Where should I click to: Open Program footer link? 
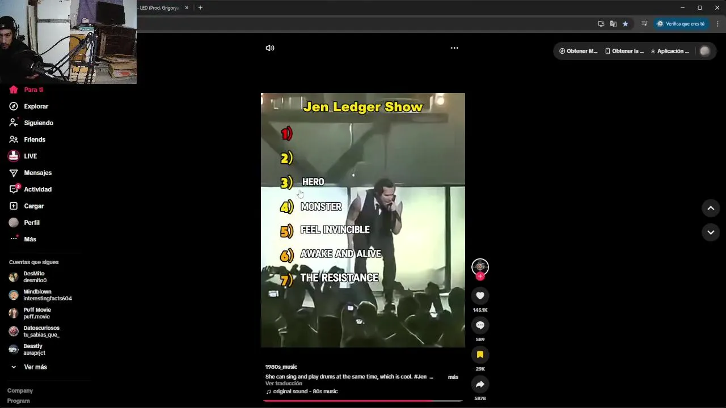pos(18,401)
